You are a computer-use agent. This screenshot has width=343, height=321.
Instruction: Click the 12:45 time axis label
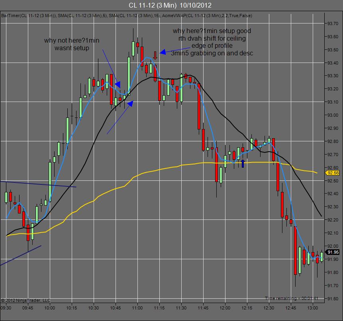coord(290,308)
